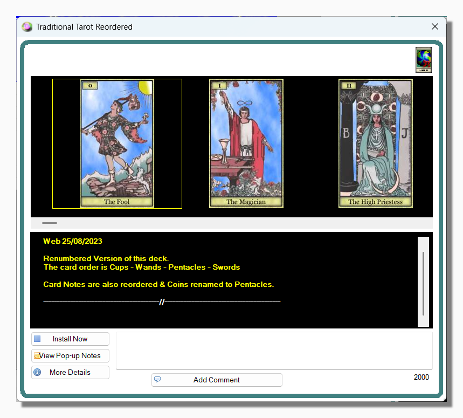
Task: Click the 'Renumbered Version of this deck.' text
Action: 106,258
